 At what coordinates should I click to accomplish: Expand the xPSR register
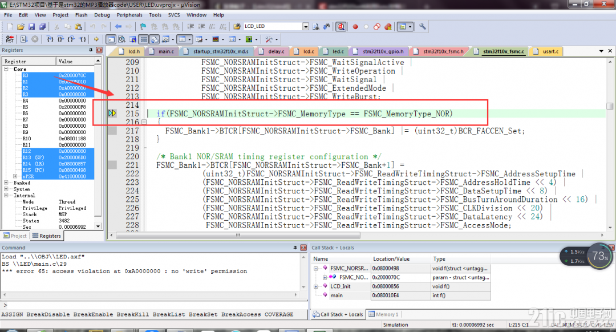[15, 176]
